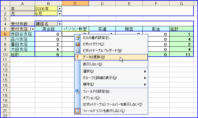This screenshot has height=118, width=198.
Task: Expand the 選択 submenu
Action: 113,71
